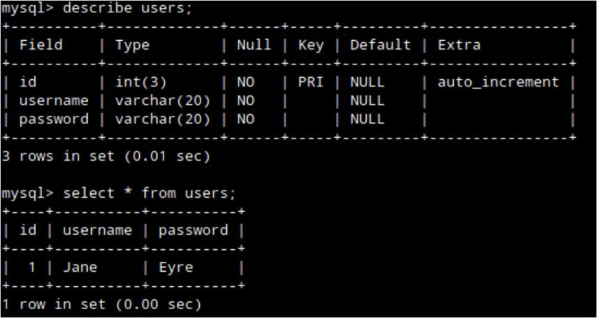Click the 'PRI' key value
Screen dimensions: 597x318
(x=310, y=82)
